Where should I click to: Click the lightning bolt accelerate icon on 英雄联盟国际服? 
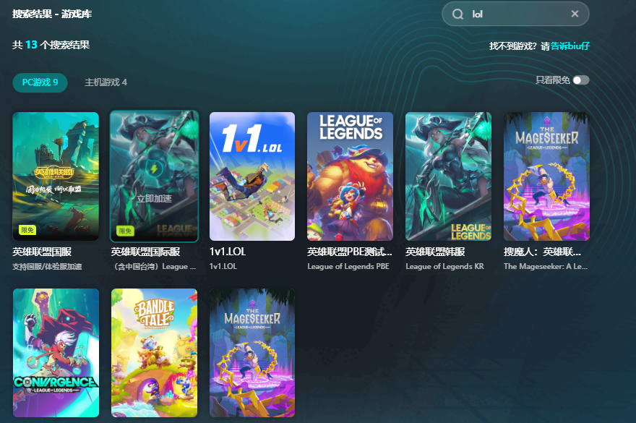pos(154,168)
